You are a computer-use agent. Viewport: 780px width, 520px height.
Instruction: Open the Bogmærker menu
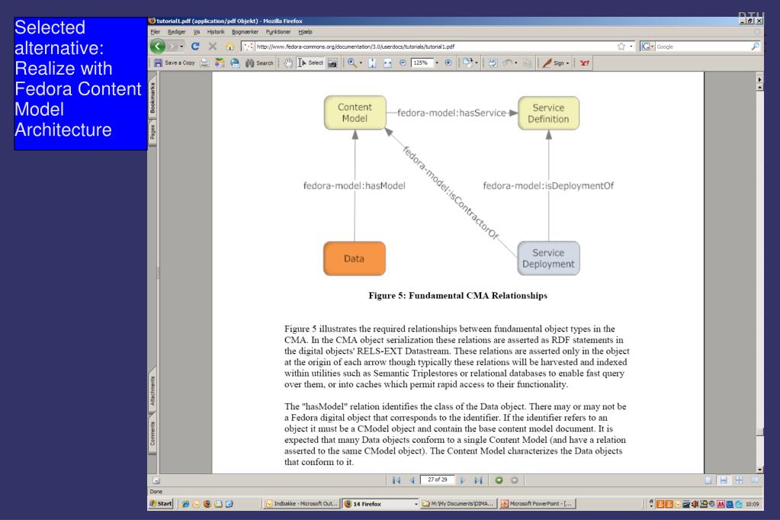(x=245, y=32)
